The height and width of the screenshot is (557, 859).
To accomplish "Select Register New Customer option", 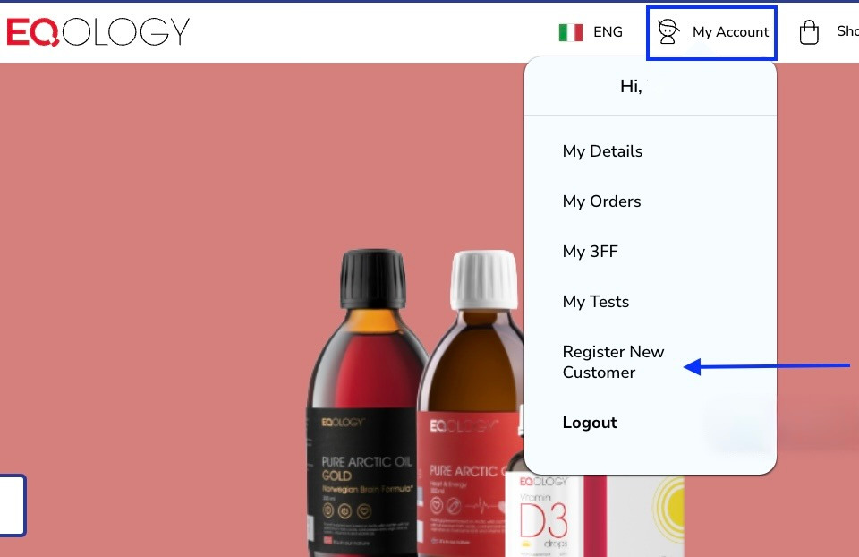I will click(613, 362).
